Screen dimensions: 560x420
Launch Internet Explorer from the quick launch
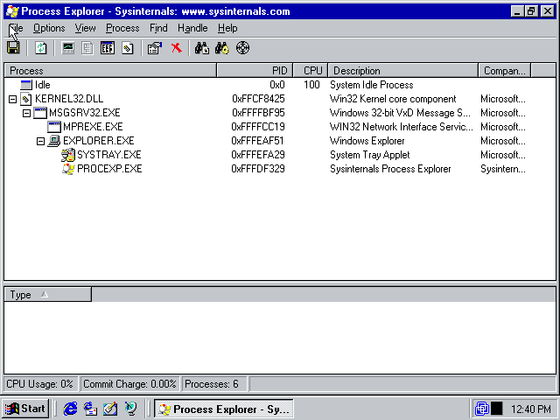(70, 409)
